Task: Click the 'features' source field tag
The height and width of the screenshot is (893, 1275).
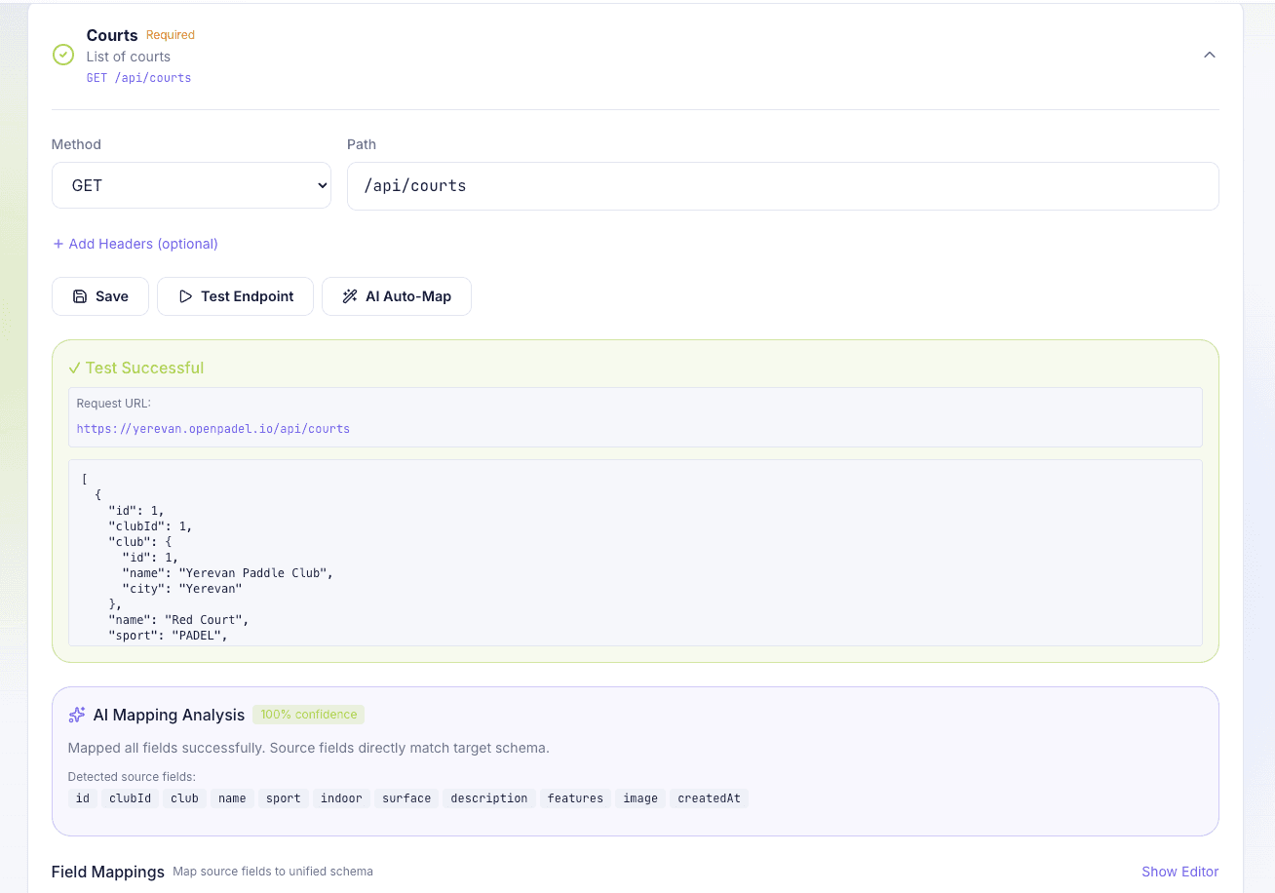Action: (x=575, y=798)
